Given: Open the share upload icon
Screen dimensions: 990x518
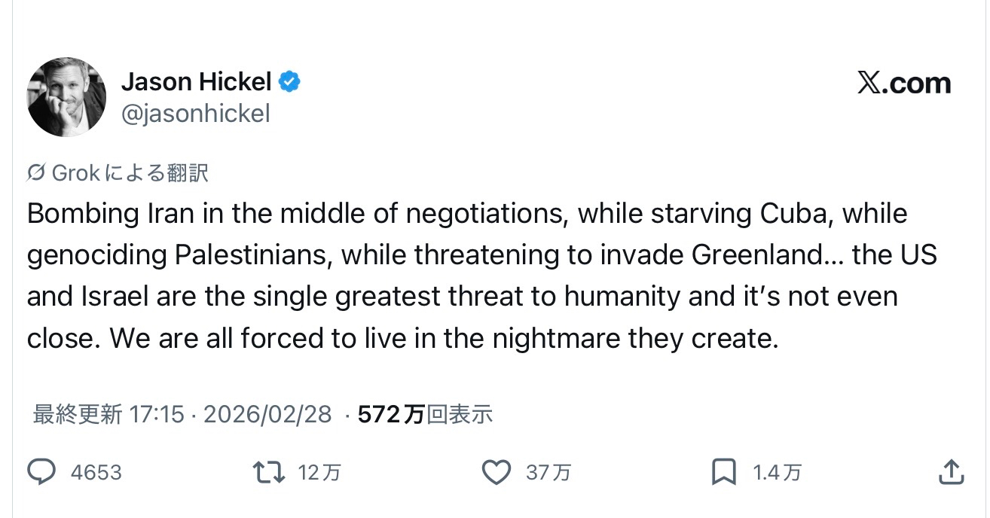Looking at the screenshot, I should click(951, 472).
